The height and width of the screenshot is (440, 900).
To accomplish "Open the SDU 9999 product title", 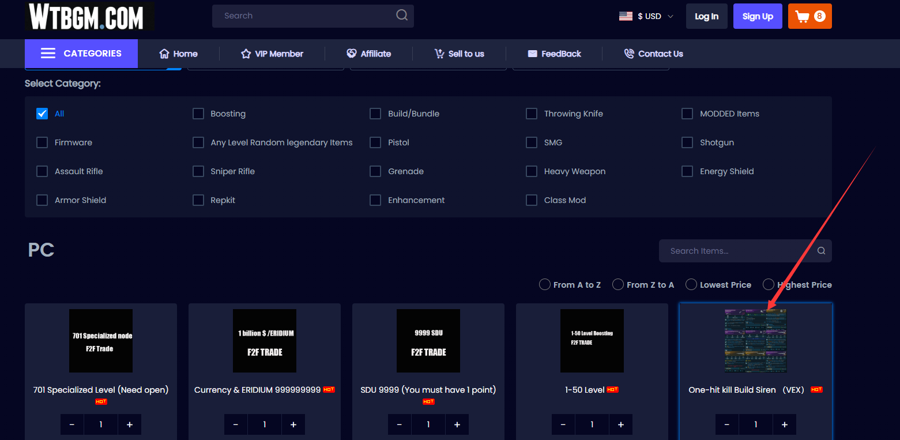I will [x=428, y=390].
